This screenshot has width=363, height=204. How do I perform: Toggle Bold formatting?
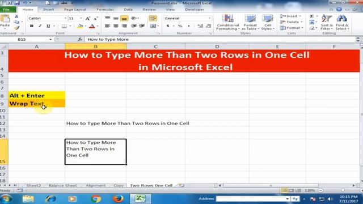pos(32,26)
